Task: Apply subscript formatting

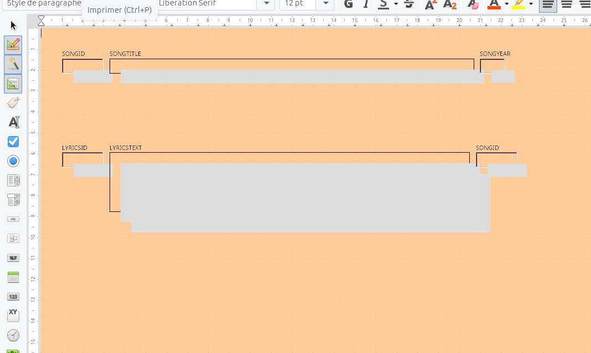Action: [x=450, y=4]
